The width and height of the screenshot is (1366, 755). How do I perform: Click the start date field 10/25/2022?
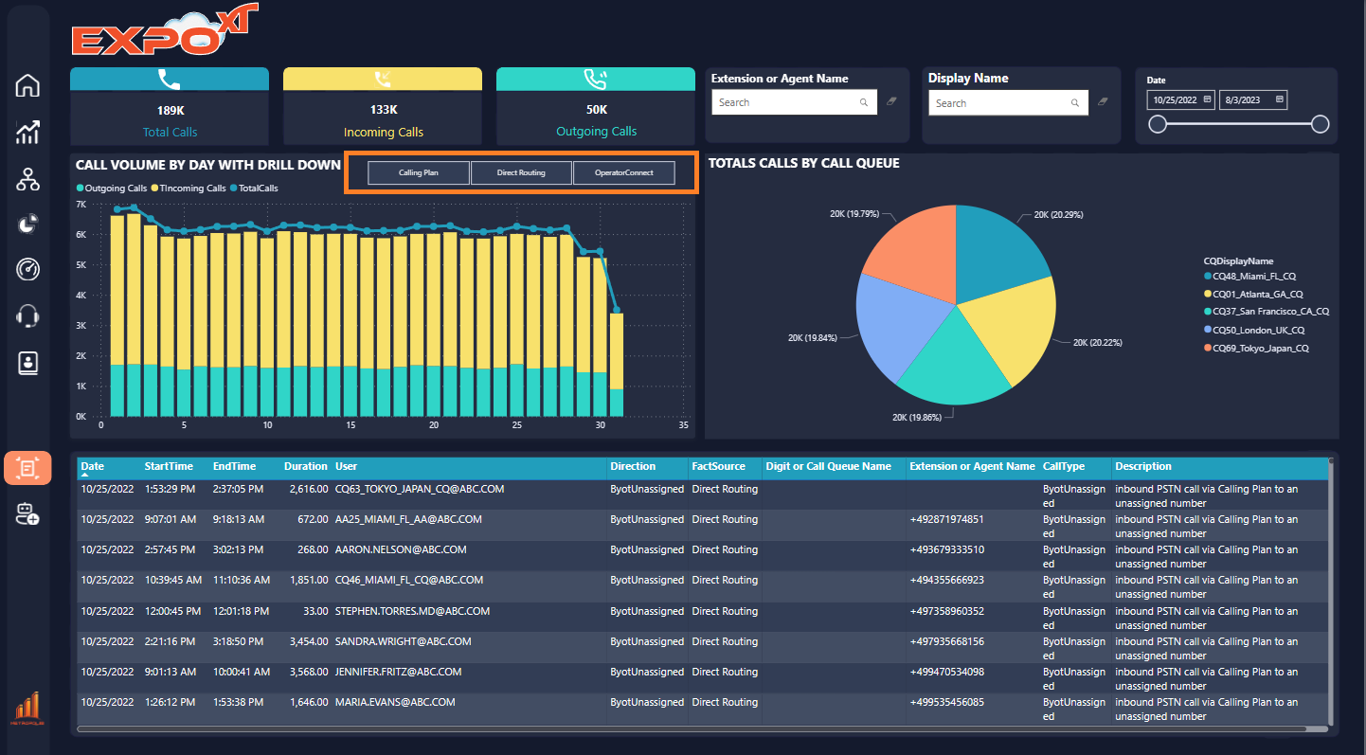[1181, 99]
